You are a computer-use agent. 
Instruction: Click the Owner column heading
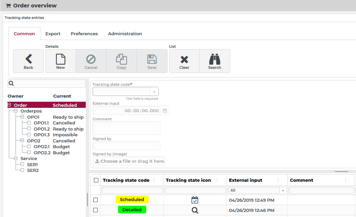click(x=16, y=96)
